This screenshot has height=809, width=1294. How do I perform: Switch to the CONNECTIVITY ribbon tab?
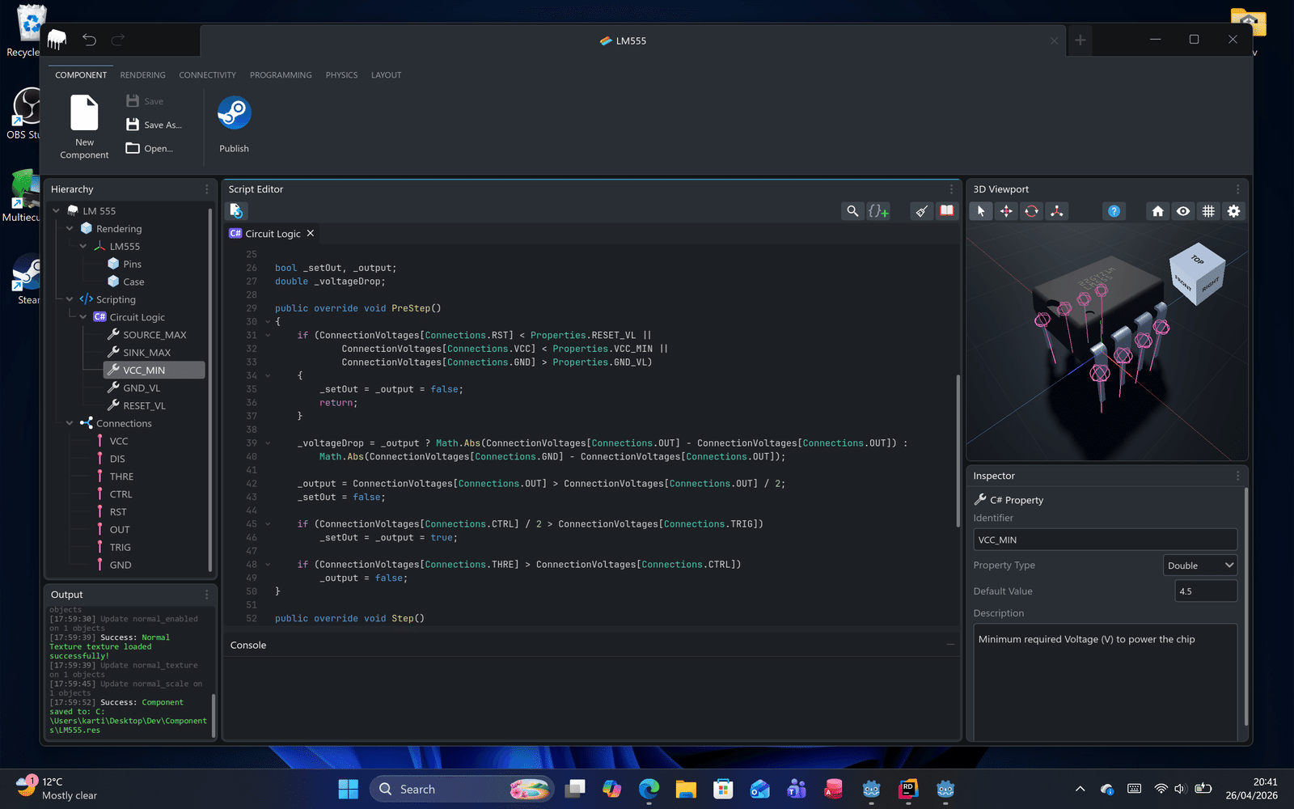coord(208,75)
